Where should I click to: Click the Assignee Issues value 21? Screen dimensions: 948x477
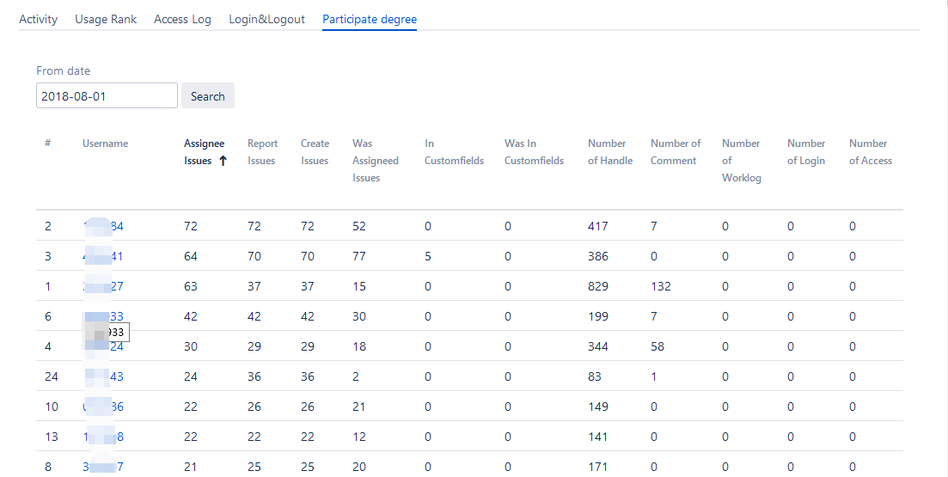pyautogui.click(x=191, y=467)
